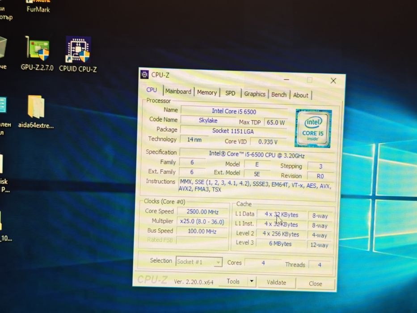Click the Cores count value
Viewport: 417px width, 313px height.
tap(263, 263)
